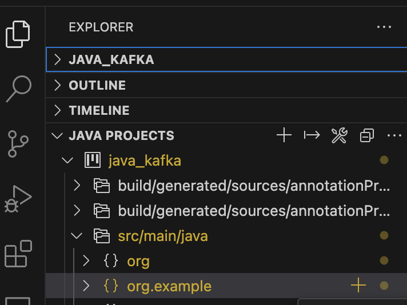Open the Run and Debug view

(x=18, y=199)
